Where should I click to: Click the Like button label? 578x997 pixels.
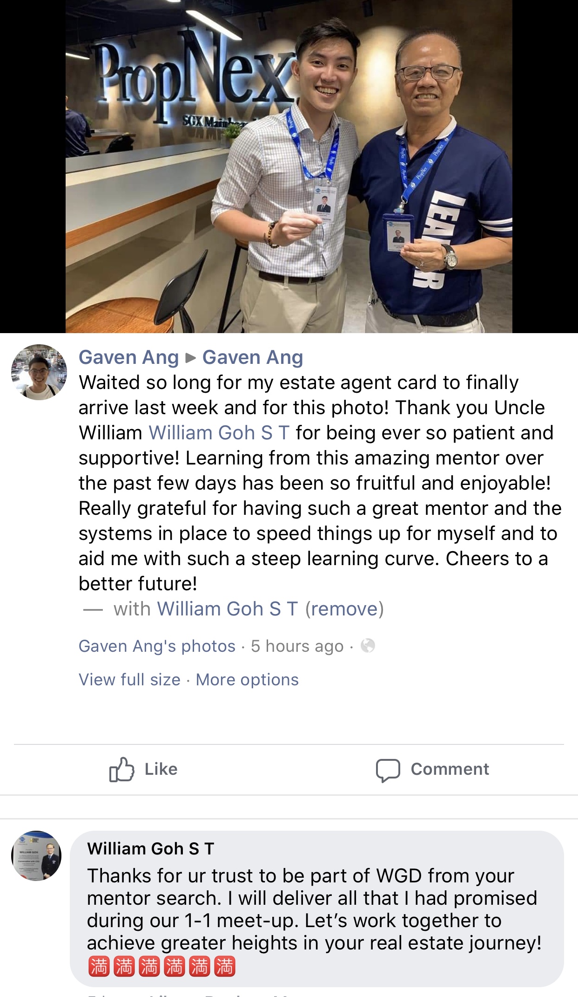(x=161, y=769)
